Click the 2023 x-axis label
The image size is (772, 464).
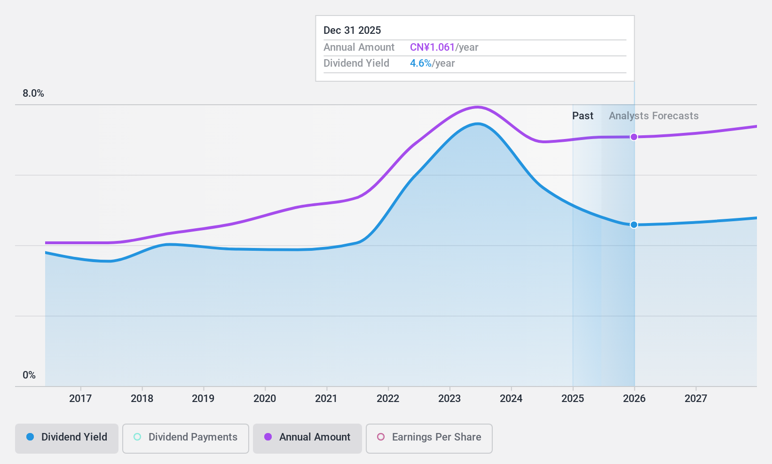(449, 399)
